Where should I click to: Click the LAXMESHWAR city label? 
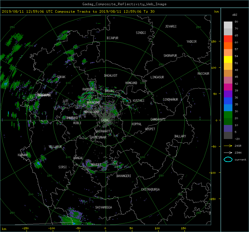[x=98, y=137]
